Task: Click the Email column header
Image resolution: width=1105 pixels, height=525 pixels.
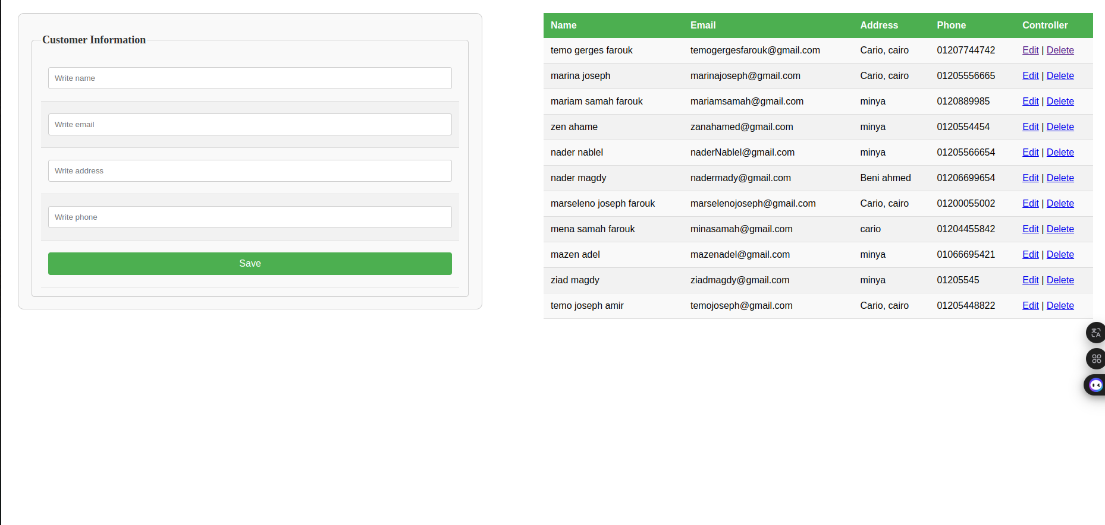Action: (x=702, y=26)
